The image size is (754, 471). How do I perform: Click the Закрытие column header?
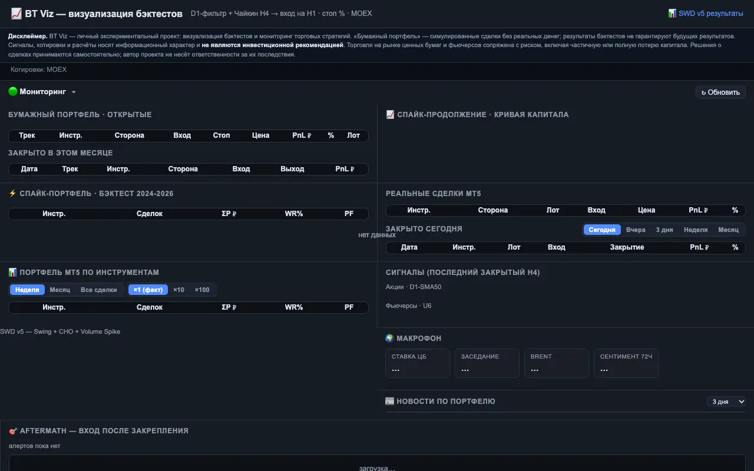[627, 247]
